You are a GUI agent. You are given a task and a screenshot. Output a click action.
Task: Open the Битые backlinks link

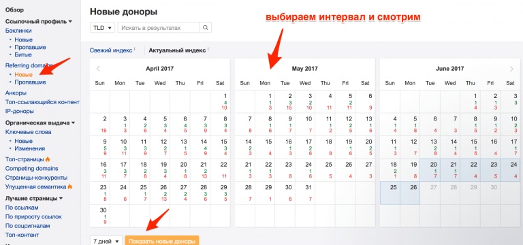[23, 54]
